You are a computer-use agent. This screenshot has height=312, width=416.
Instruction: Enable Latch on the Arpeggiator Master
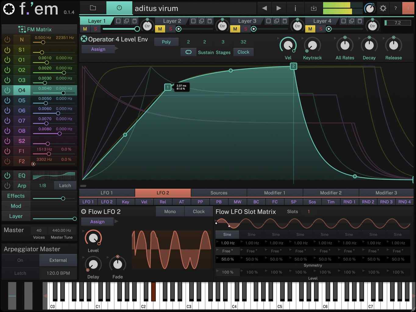pos(20,273)
